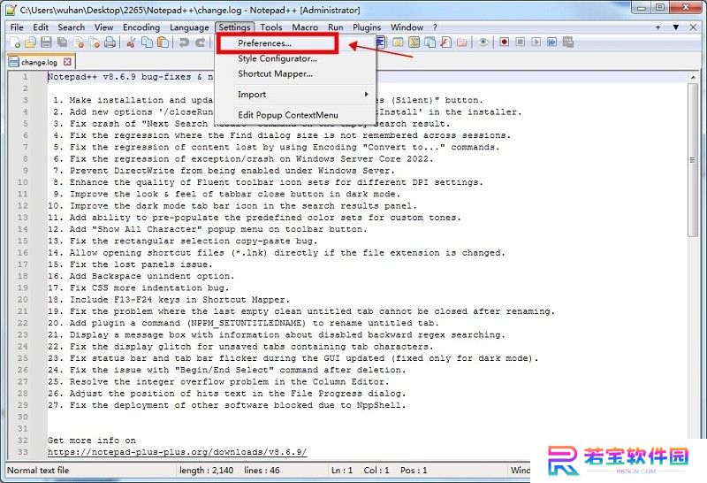Switch to the change.log tab
707x483 pixels.
[39, 62]
